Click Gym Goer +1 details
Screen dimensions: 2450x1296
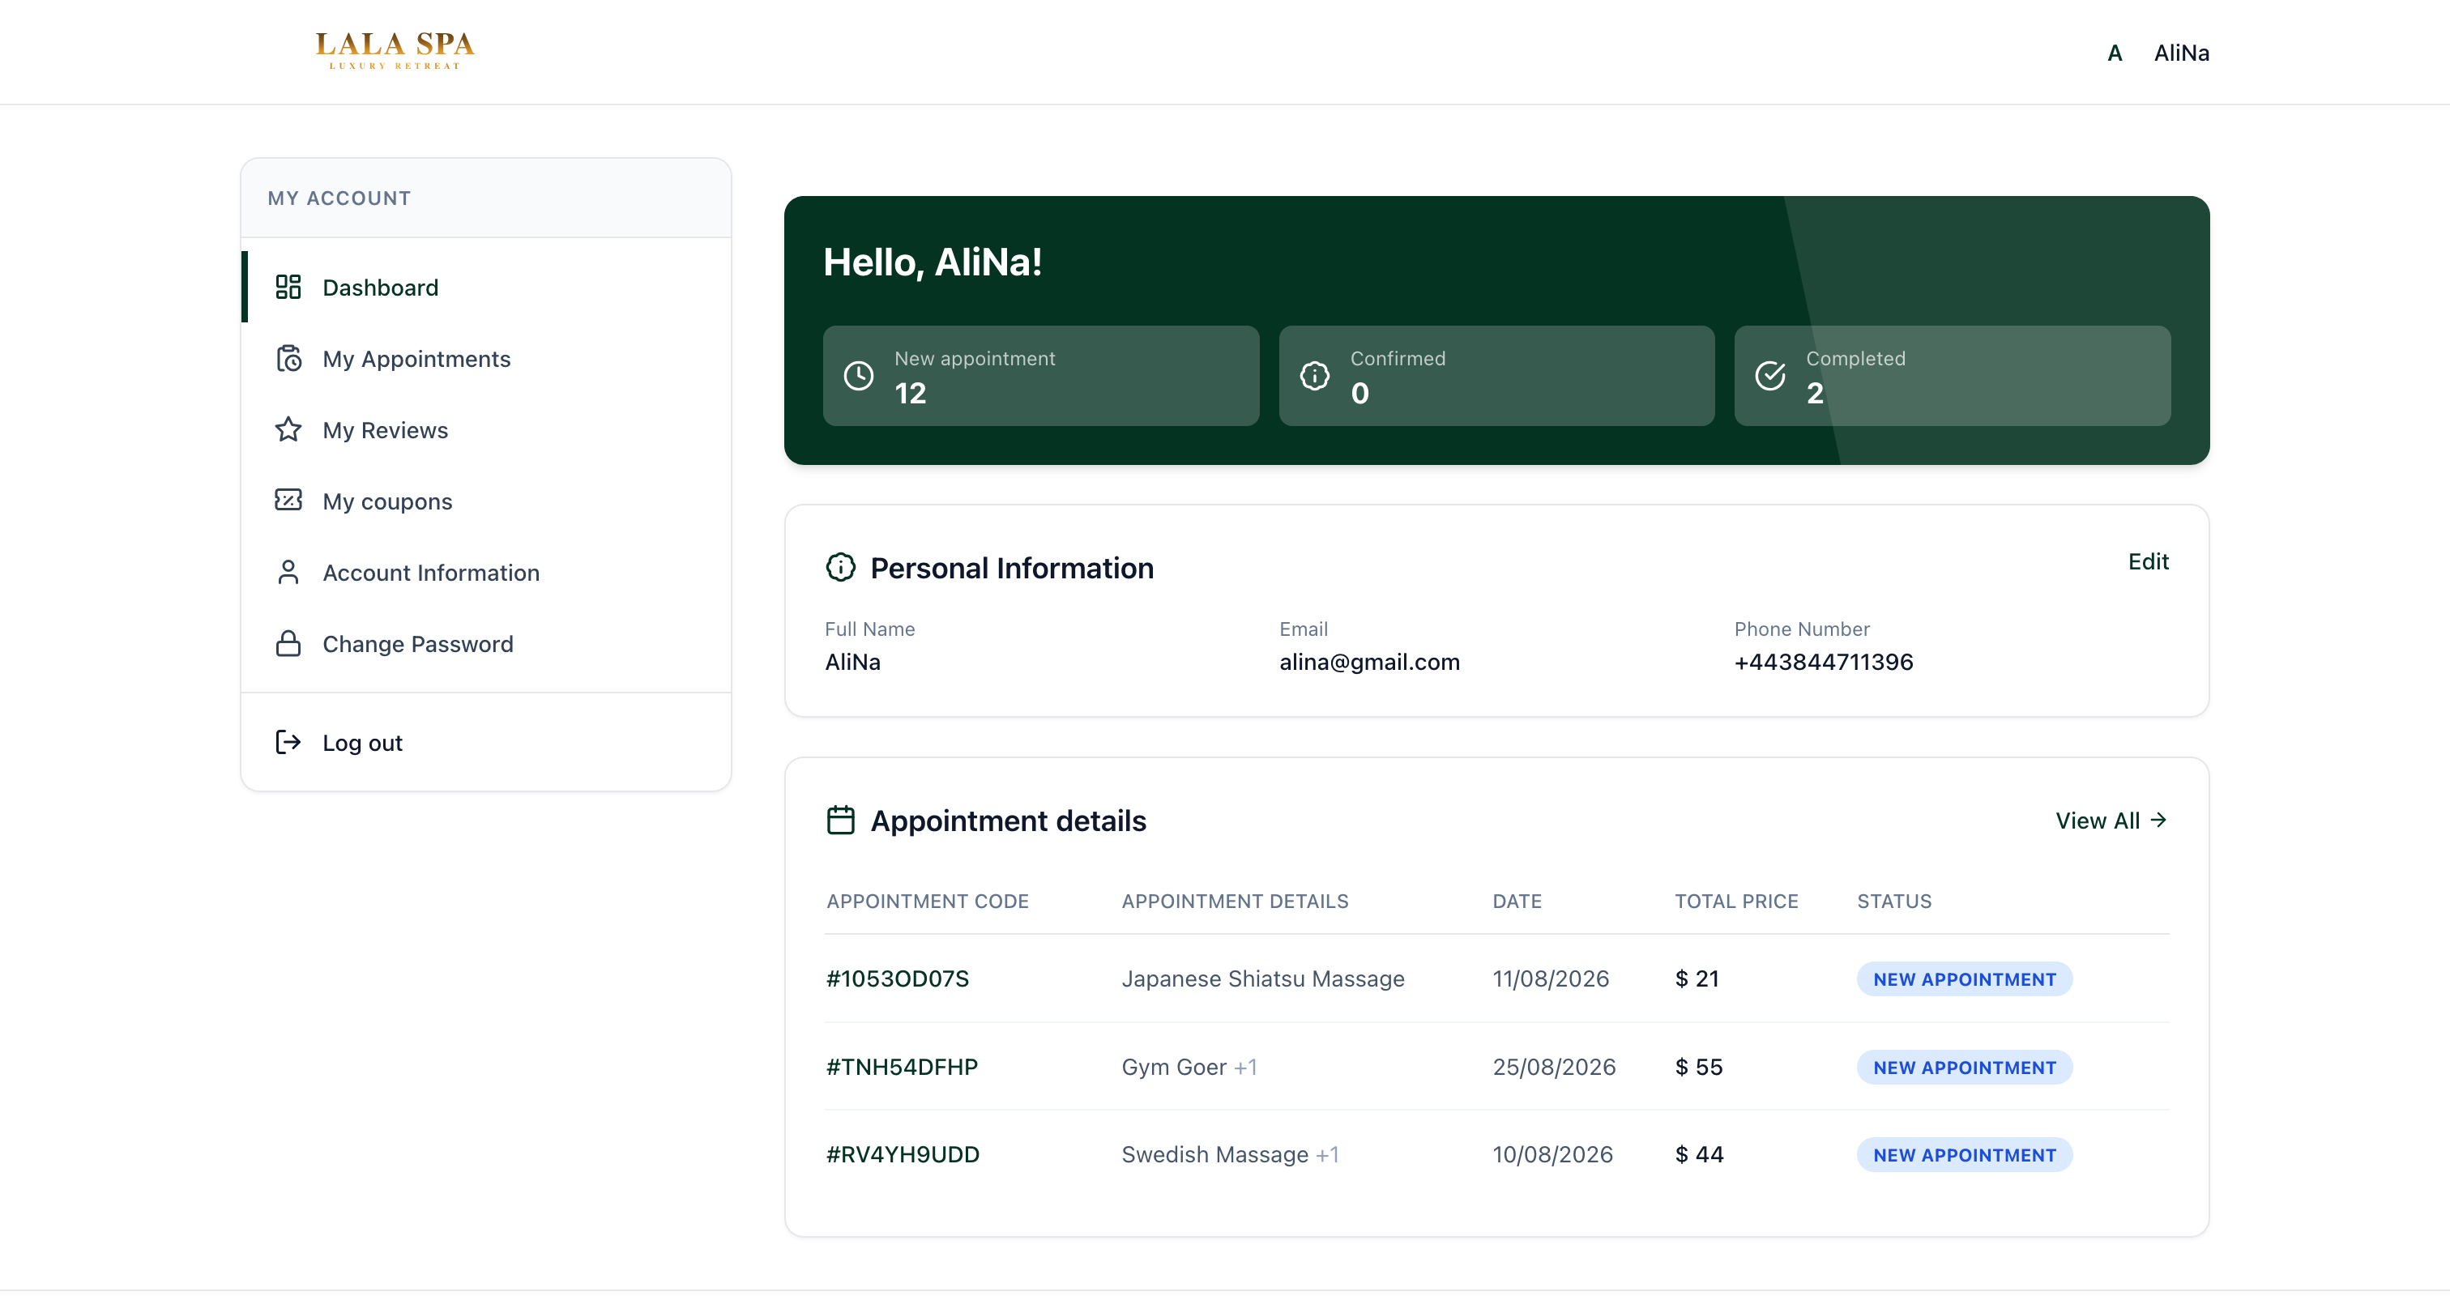[1189, 1067]
